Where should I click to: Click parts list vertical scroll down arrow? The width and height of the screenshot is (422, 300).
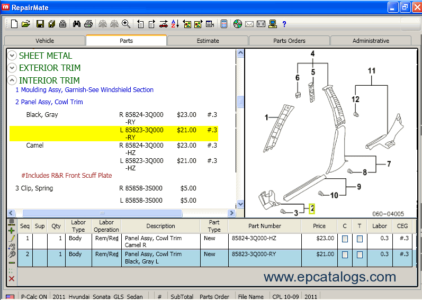(x=240, y=204)
